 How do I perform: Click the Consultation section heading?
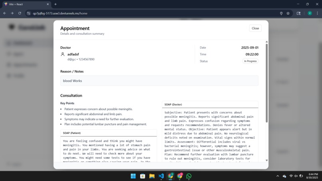[x=71, y=95]
